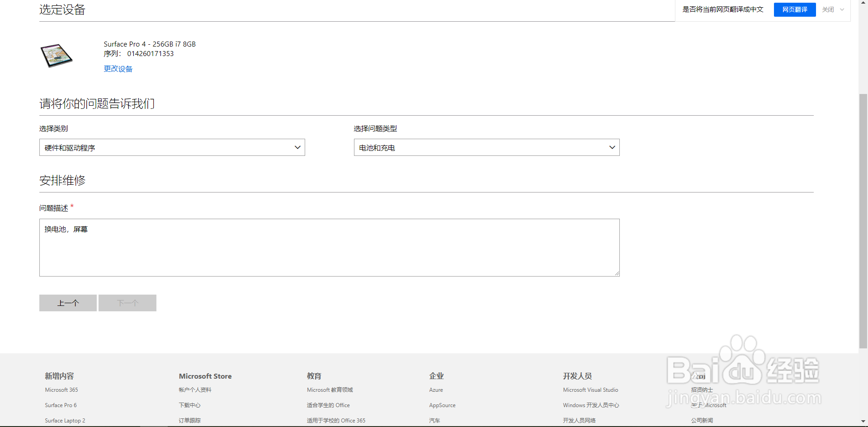Viewport: 868px width, 427px height.
Task: Open the Surface Pro 6 footer link
Action: point(61,405)
